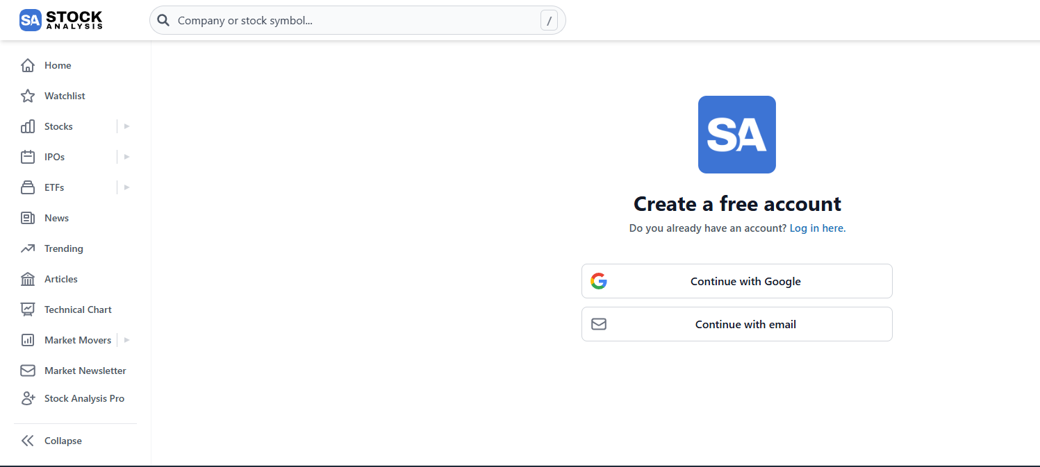
Task: Click the Market Newsletter envelope icon
Action: coord(28,371)
